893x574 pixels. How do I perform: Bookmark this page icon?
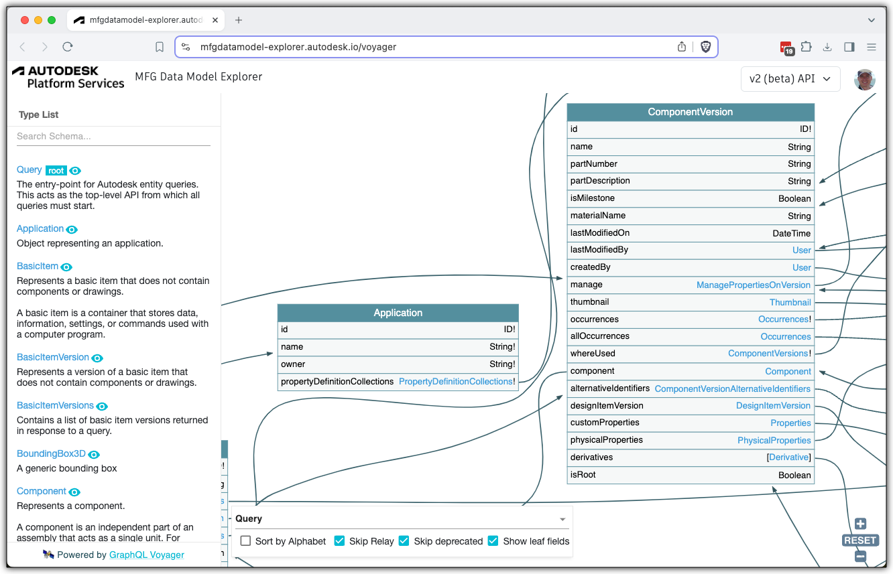pyautogui.click(x=160, y=47)
